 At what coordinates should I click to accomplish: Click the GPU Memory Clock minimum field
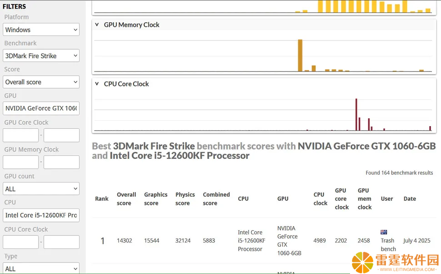tap(20, 162)
